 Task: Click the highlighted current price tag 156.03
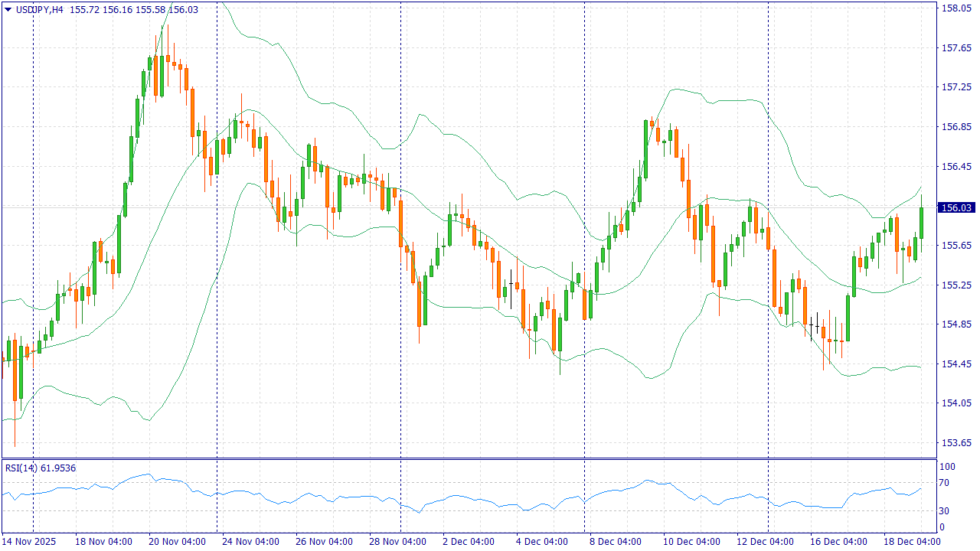pyautogui.click(x=956, y=207)
